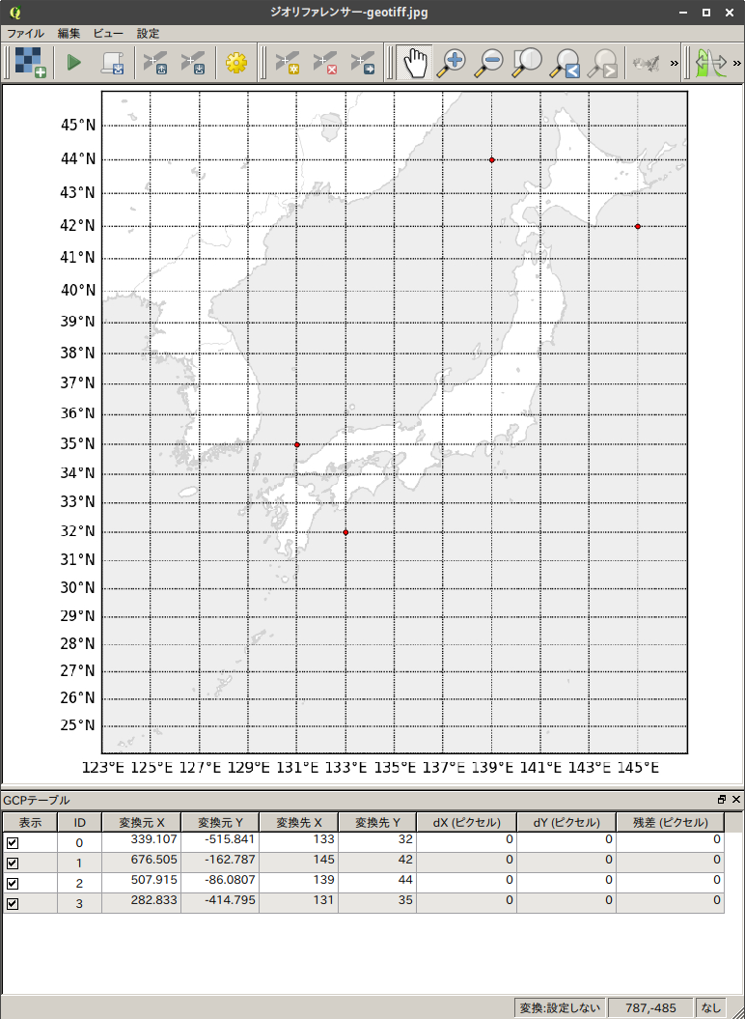This screenshot has width=745, height=1019.
Task: Activate the Pan hand tool
Action: point(414,63)
